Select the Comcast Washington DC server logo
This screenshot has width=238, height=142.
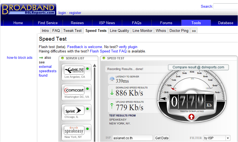[74, 90]
